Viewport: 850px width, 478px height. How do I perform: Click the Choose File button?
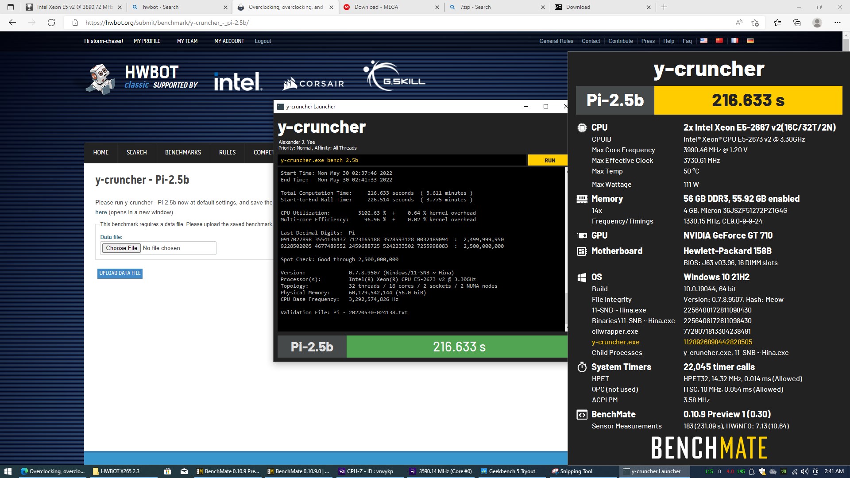(x=121, y=248)
